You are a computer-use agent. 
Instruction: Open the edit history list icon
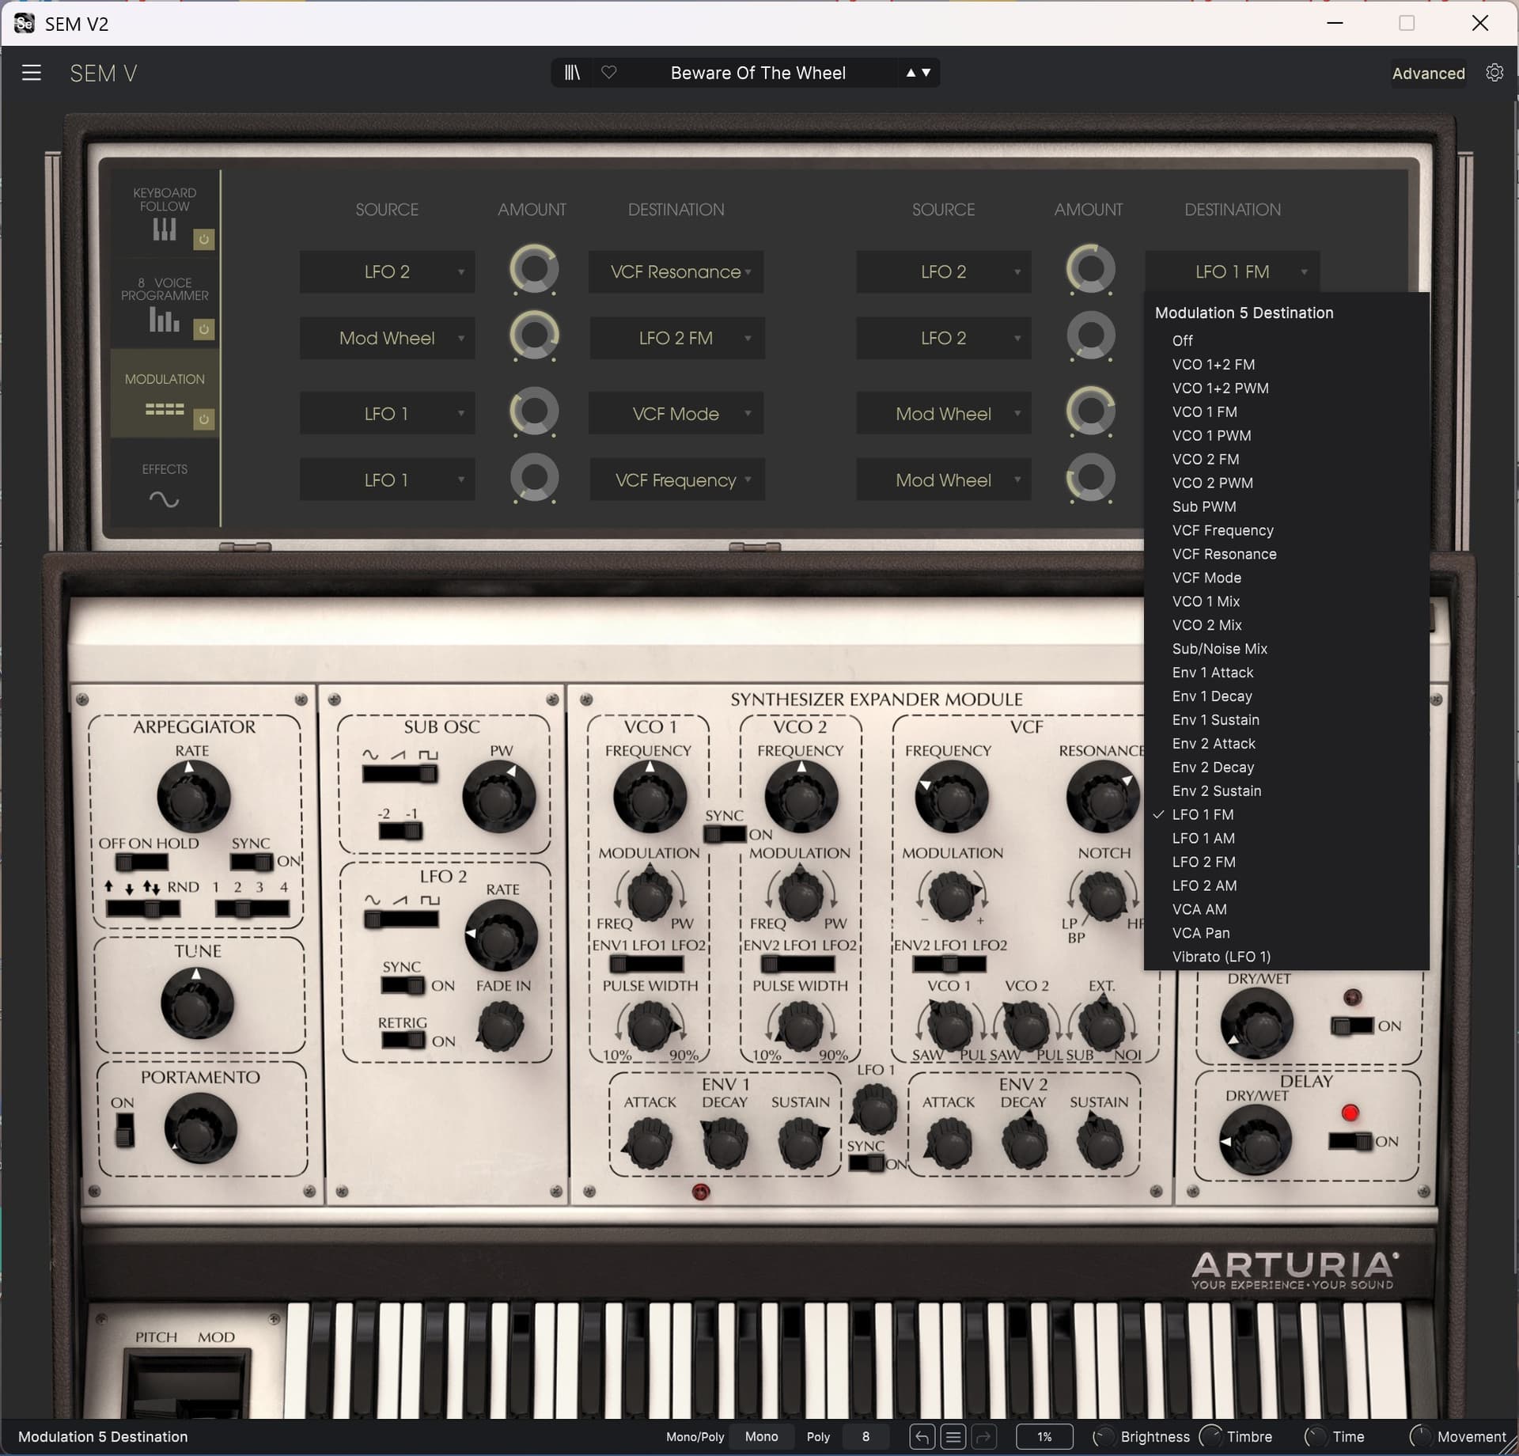tap(953, 1436)
